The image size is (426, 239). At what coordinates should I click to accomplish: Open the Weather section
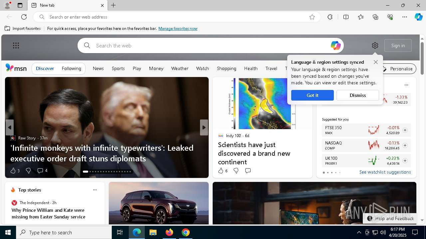180,68
